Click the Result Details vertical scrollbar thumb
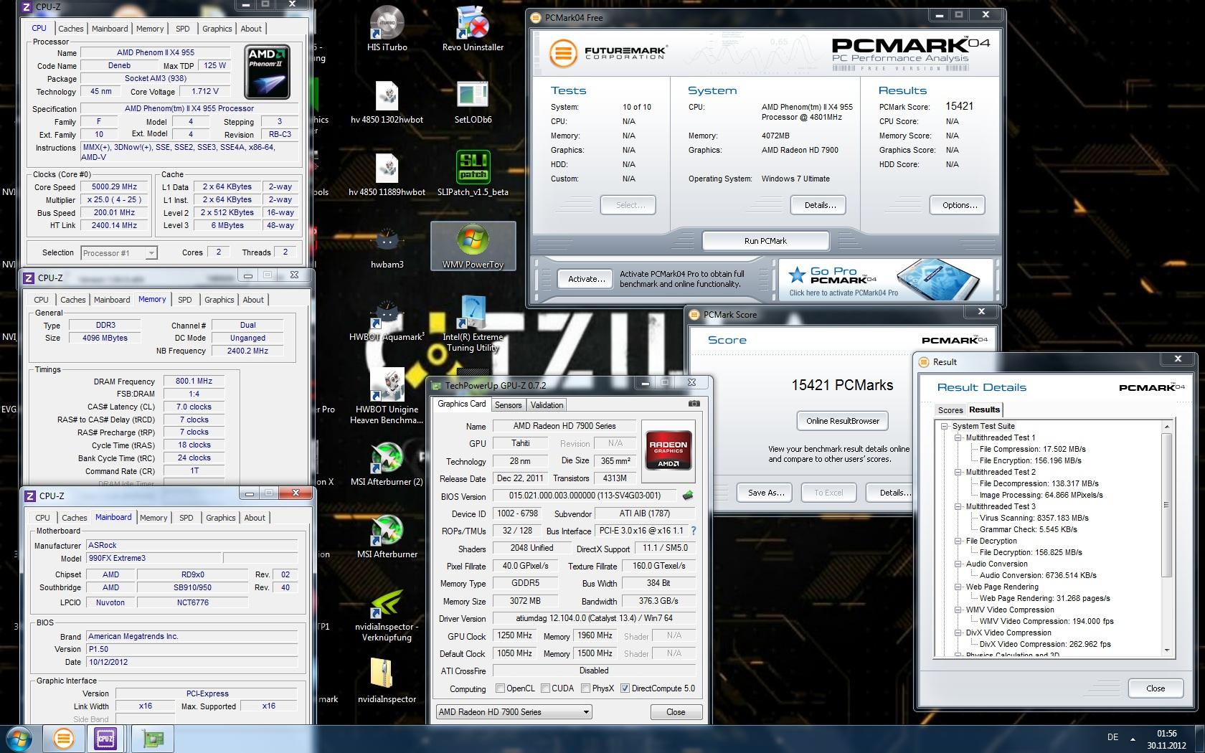The height and width of the screenshot is (753, 1205). point(1167,505)
